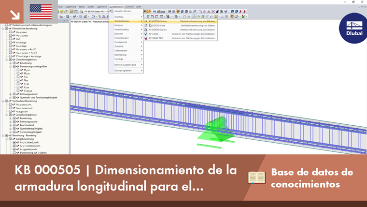
Task: Select the Torsionstragfähigkeit tree row
Action: coord(31,132)
